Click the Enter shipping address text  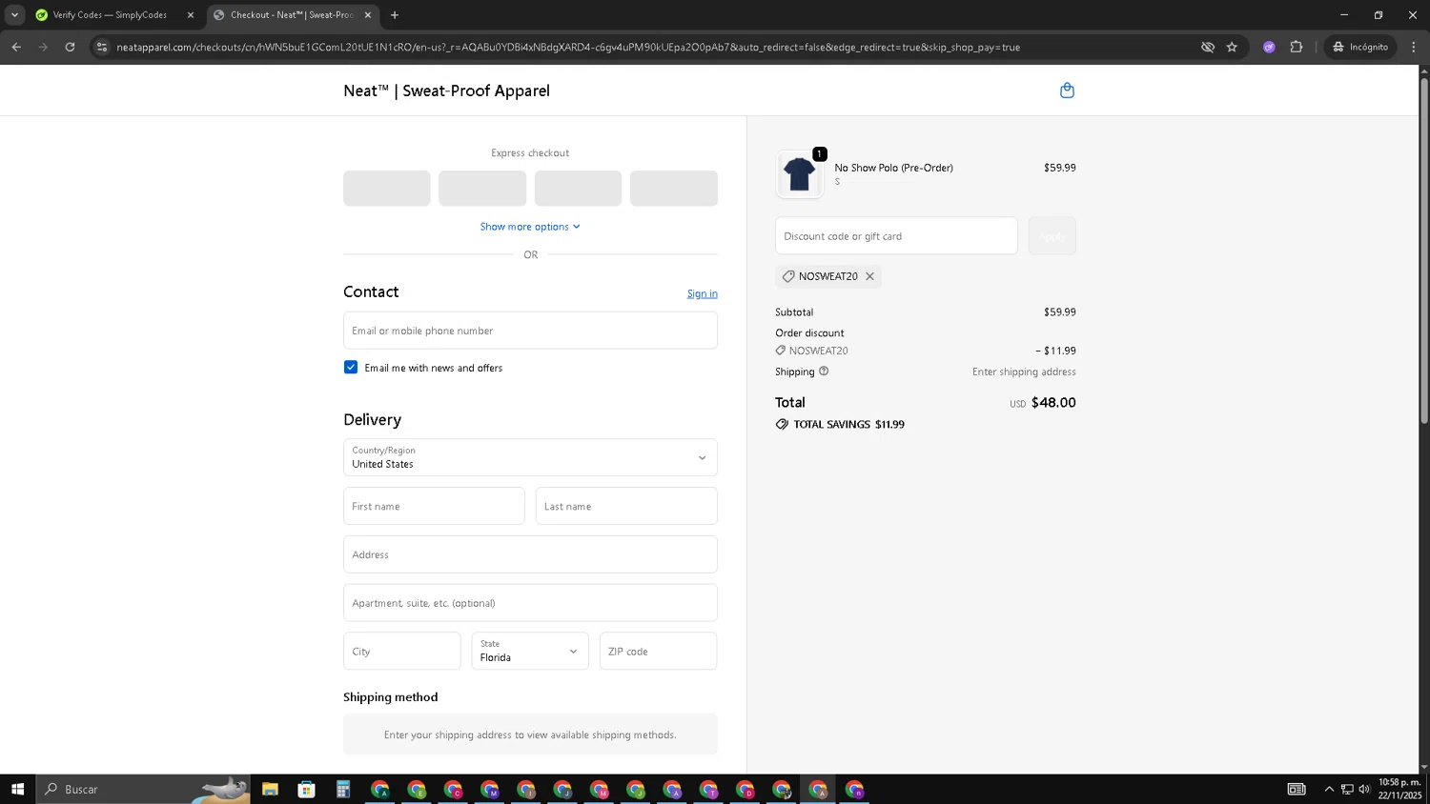[1024, 372]
